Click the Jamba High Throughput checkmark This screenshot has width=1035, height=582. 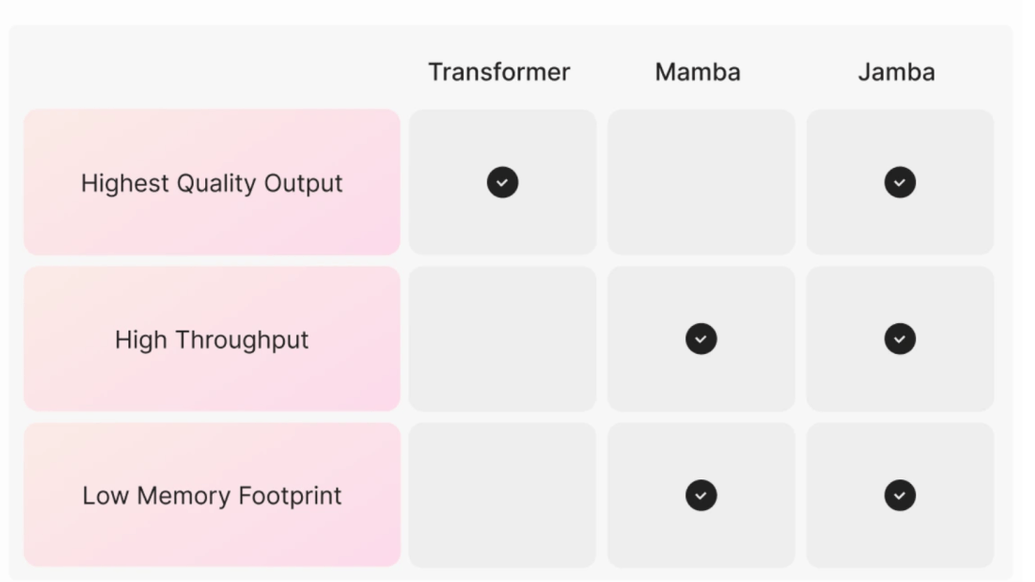899,338
